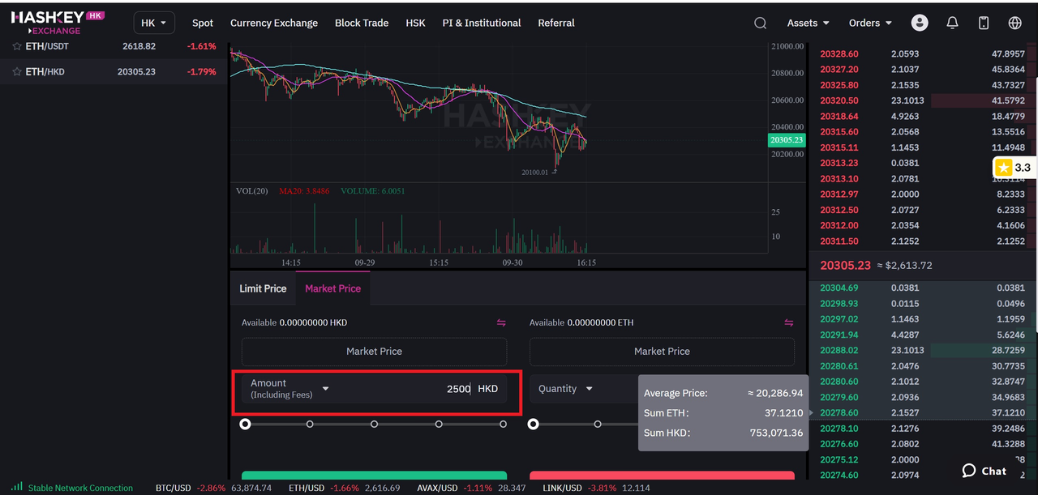Go to the Referral page
This screenshot has height=495, width=1038.
coord(556,23)
